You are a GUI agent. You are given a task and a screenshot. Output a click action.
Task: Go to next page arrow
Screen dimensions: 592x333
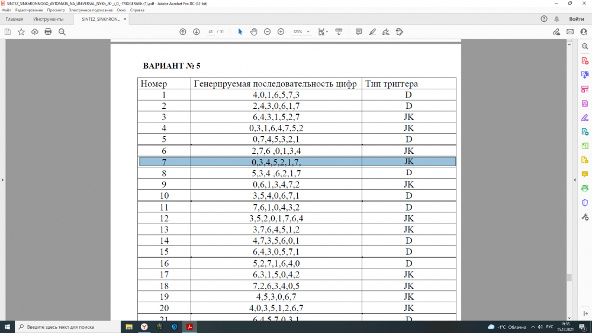point(197,32)
